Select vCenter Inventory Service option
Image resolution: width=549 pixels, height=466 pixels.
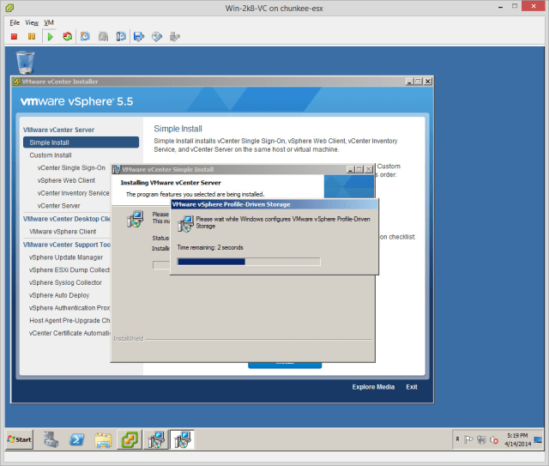point(73,193)
